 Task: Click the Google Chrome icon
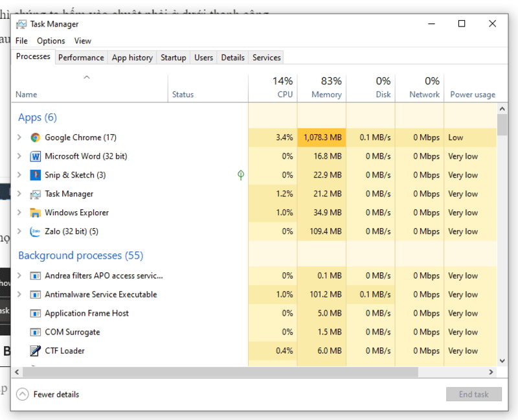click(35, 137)
